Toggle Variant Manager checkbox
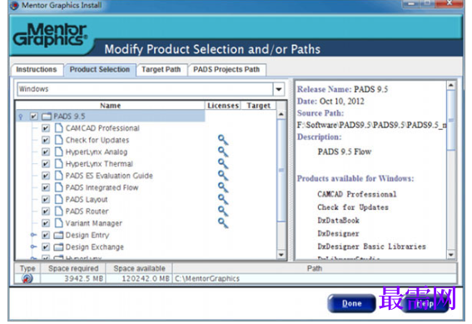Screen dimensions: 472x324 (x=46, y=223)
